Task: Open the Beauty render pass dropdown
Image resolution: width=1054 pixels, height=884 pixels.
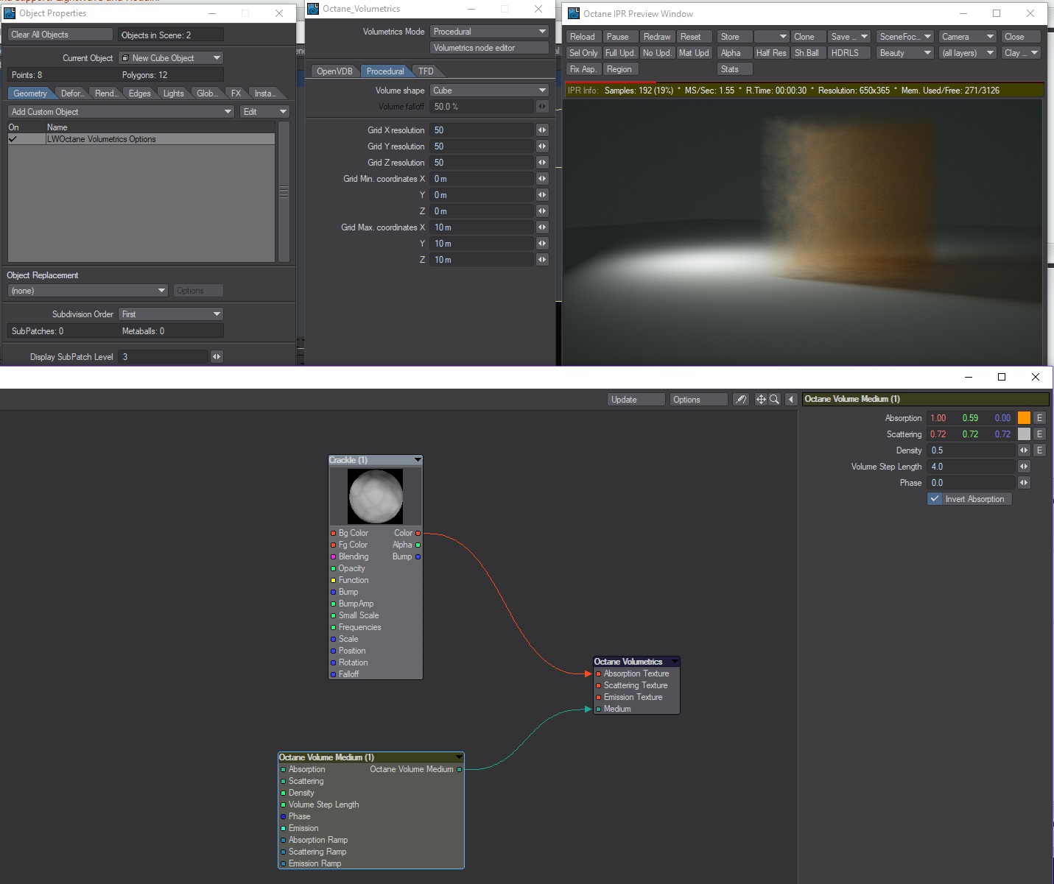Action: tap(905, 53)
